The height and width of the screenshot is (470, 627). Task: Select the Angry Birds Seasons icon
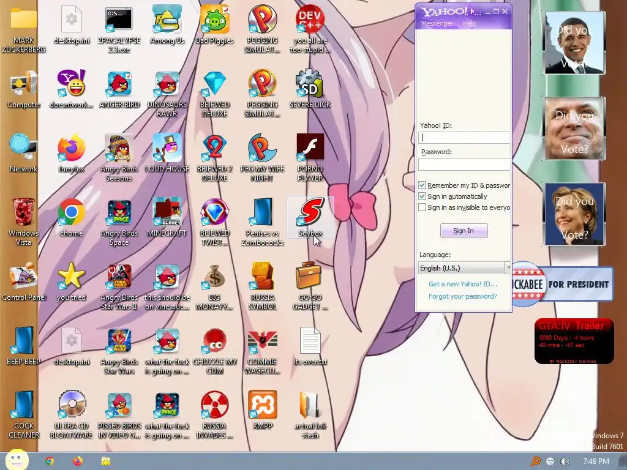tap(119, 158)
